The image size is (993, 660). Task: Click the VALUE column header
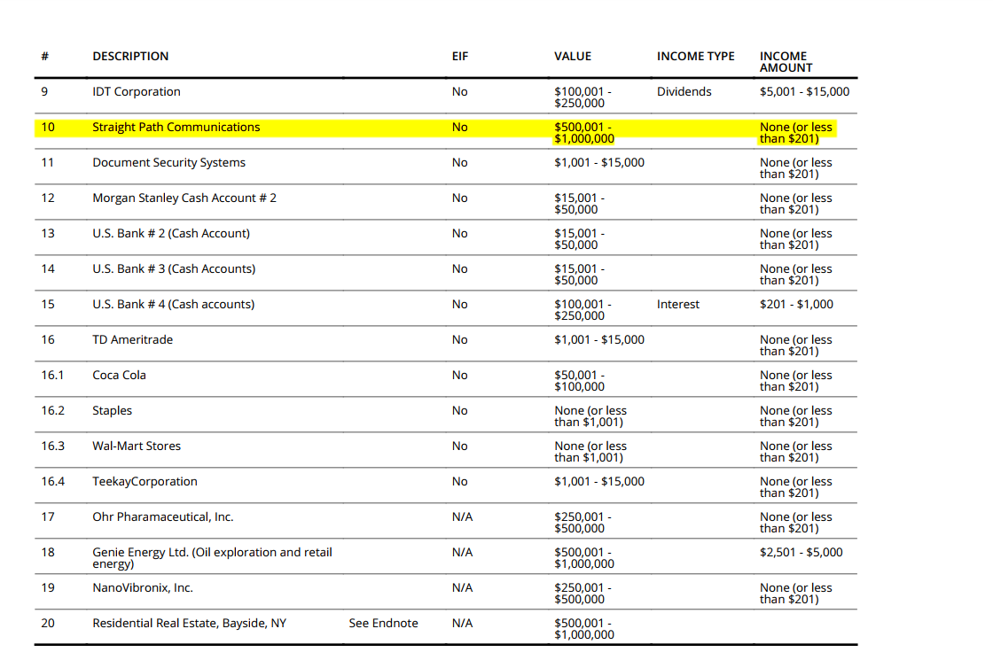pos(573,57)
